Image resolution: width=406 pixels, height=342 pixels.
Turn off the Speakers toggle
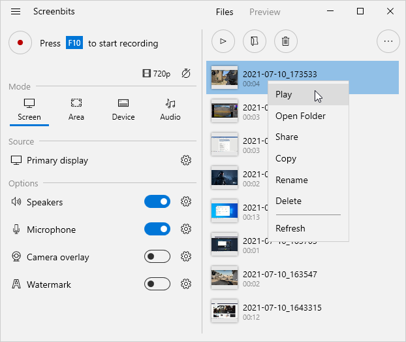[157, 201]
